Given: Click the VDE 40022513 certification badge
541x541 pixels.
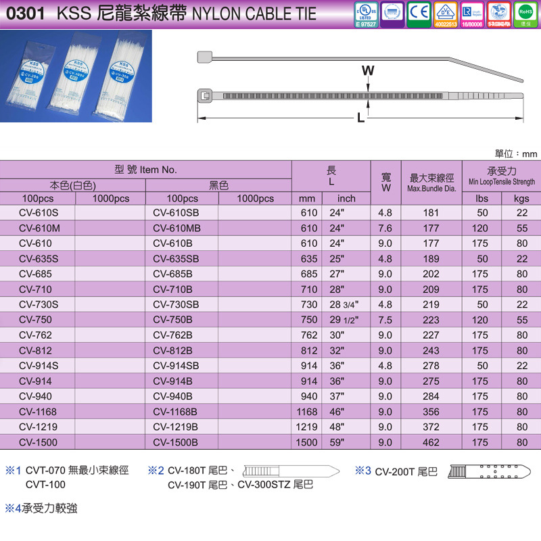Looking at the screenshot, I should [x=446, y=14].
